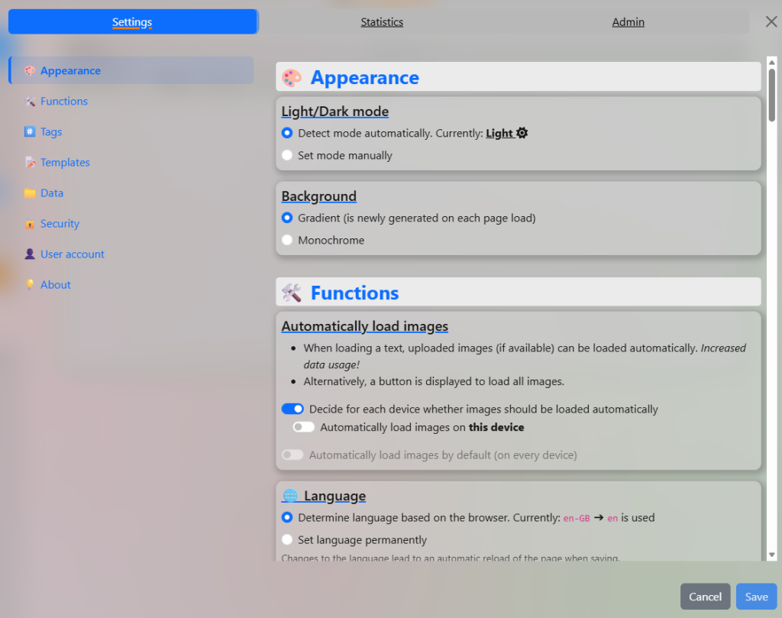Click the Templates icon in sidebar

(x=30, y=163)
